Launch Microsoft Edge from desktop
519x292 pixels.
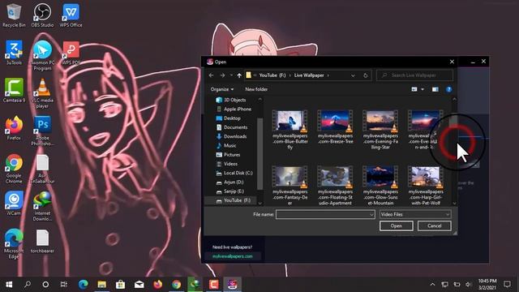14,244
